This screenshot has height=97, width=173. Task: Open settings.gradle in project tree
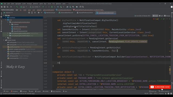coord(14,56)
